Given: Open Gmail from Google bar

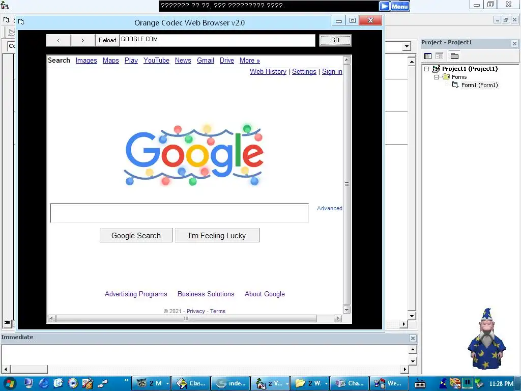Looking at the screenshot, I should click(x=206, y=60).
